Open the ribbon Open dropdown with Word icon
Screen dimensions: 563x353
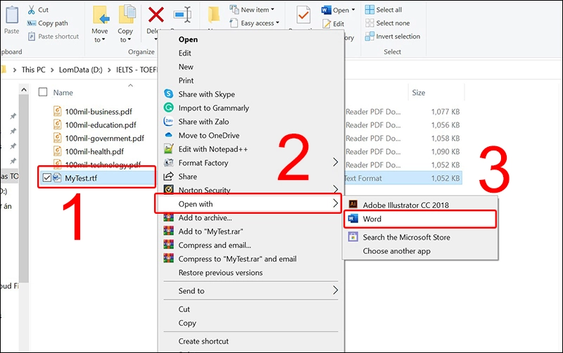click(339, 10)
